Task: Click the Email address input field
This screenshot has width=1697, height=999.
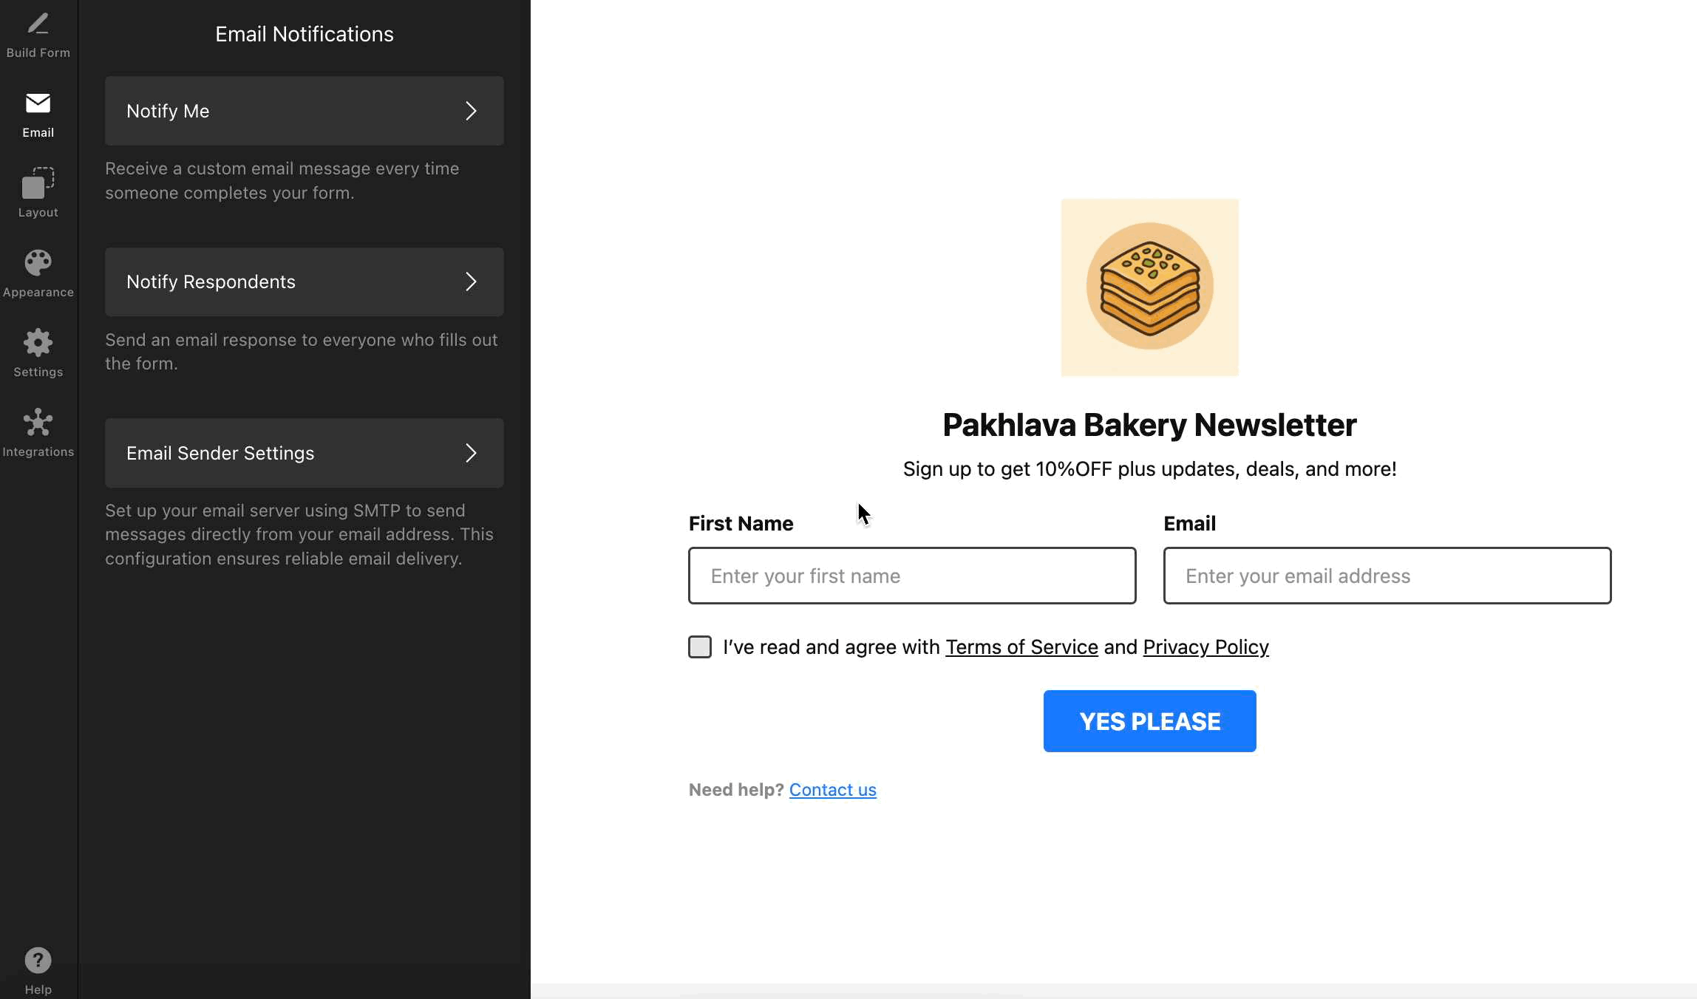Action: click(x=1387, y=576)
